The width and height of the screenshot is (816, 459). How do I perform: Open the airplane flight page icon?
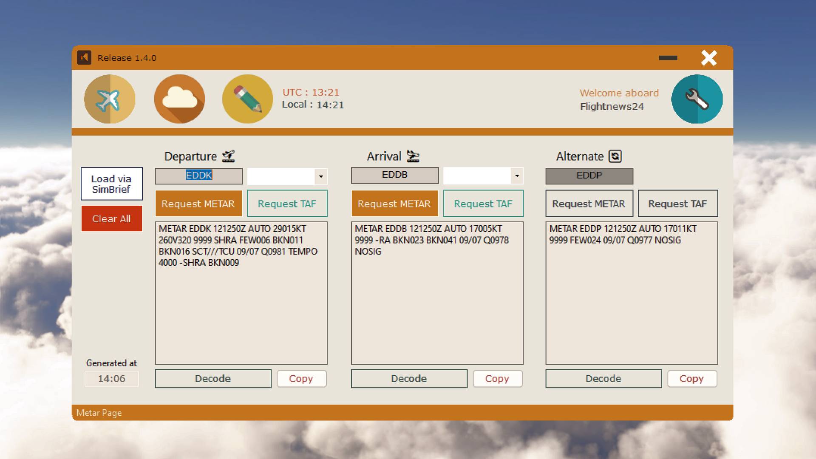tap(110, 99)
